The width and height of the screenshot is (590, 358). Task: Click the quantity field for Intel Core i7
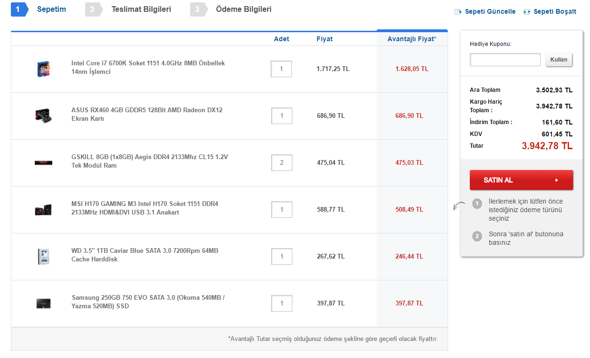282,69
